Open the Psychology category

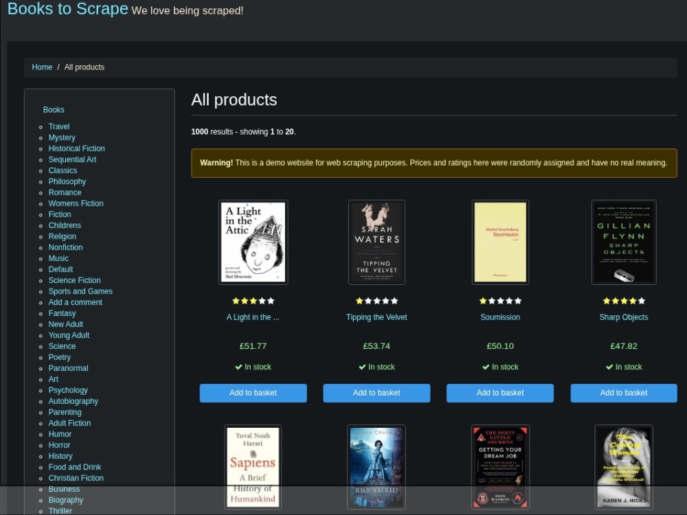point(68,390)
